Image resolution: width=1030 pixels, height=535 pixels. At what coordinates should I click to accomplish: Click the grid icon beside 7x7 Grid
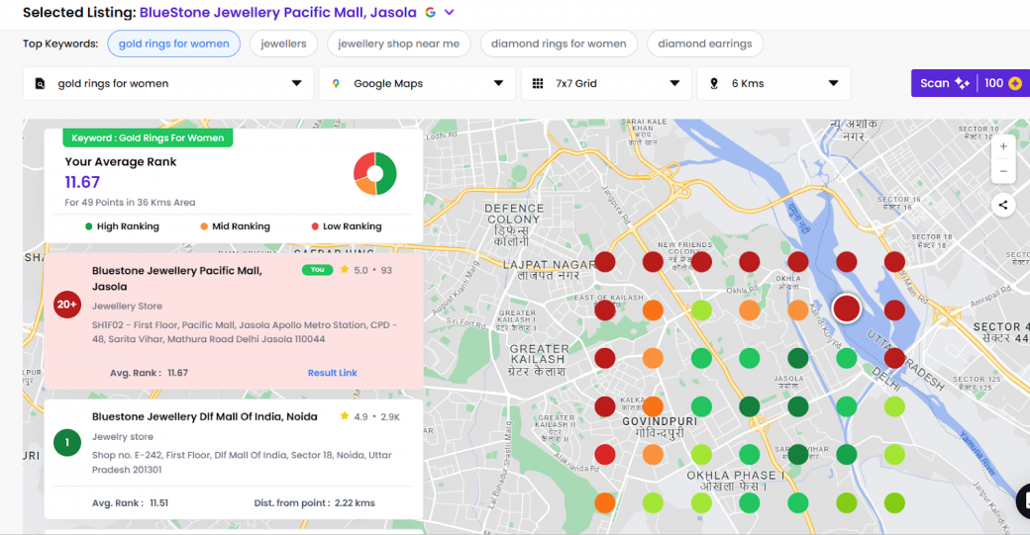[x=538, y=83]
